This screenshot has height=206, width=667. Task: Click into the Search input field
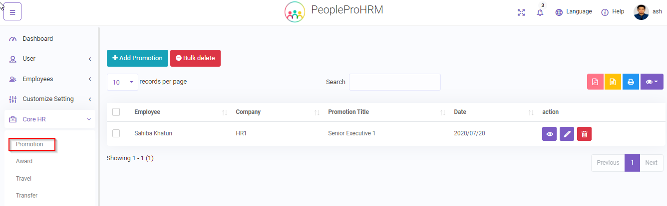pos(394,82)
